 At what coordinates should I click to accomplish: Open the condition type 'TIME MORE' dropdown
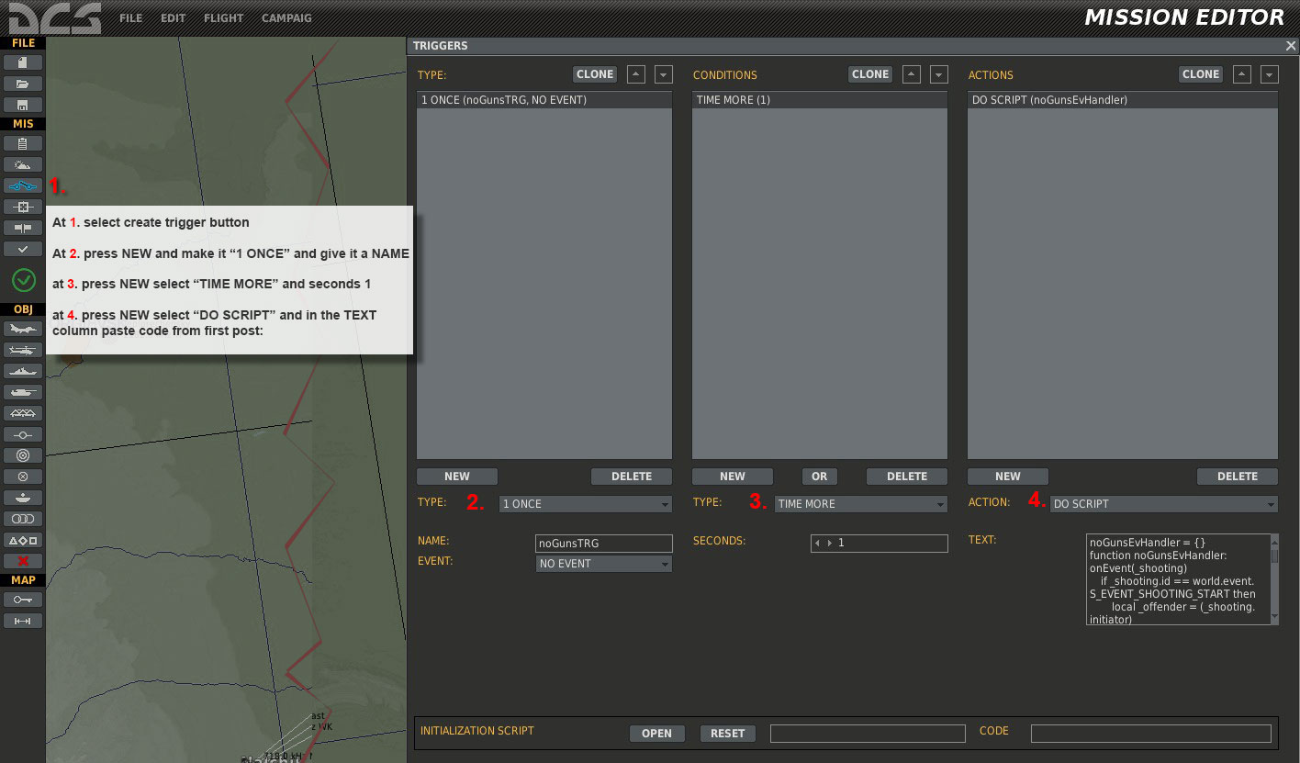pyautogui.click(x=861, y=504)
